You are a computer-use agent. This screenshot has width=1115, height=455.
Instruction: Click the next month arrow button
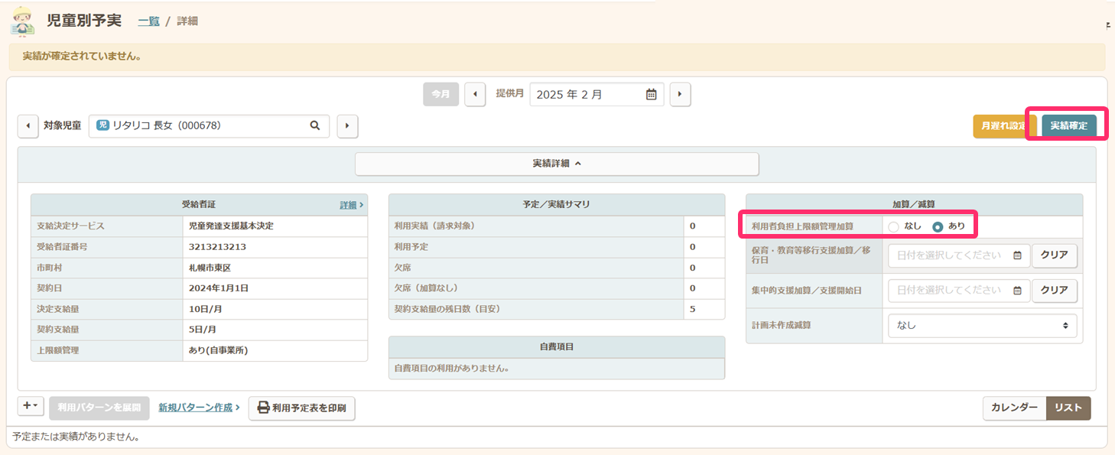coord(680,94)
